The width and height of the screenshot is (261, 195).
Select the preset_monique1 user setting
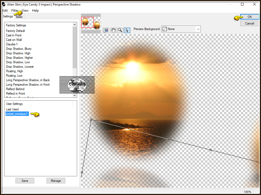point(17,114)
